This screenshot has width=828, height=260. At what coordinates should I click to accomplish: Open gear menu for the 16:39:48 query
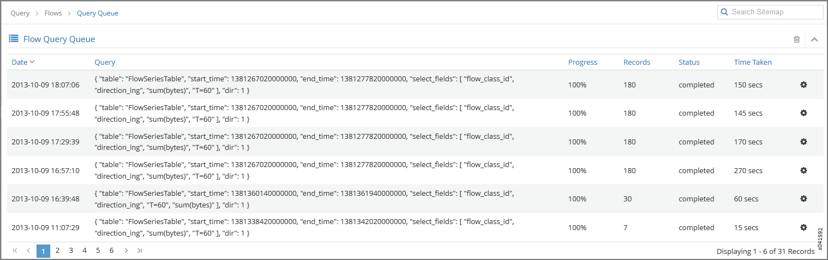click(804, 199)
